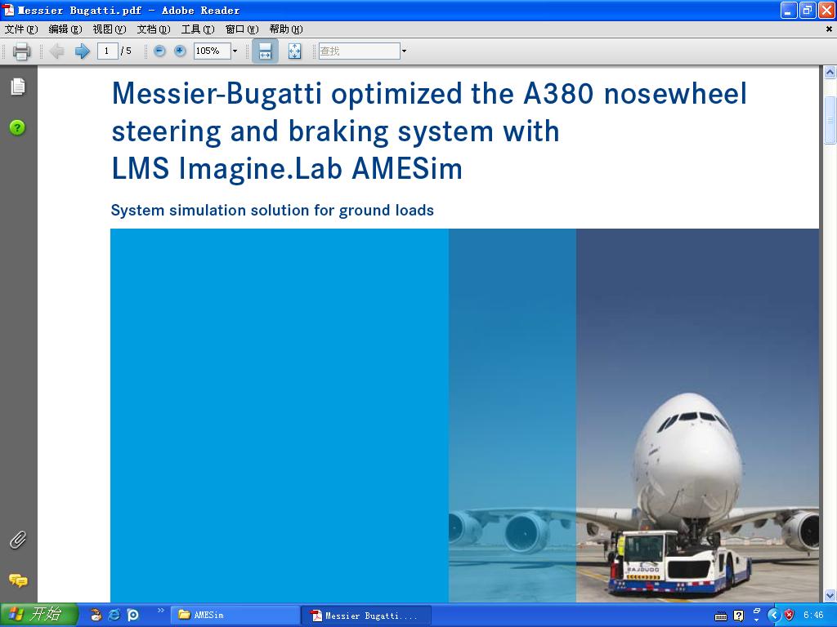This screenshot has width=837, height=627.
Task: Close the document with the menu bar X
Action: coord(829,29)
